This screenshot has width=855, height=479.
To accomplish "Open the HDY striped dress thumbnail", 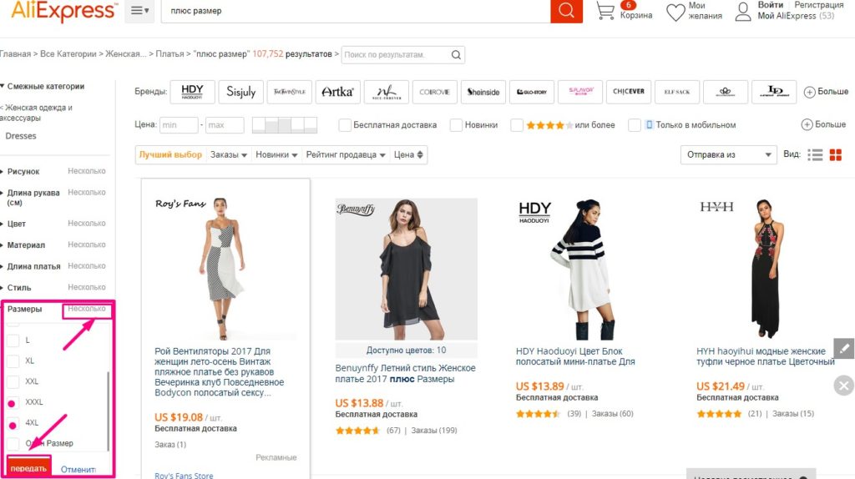I will click(587, 270).
